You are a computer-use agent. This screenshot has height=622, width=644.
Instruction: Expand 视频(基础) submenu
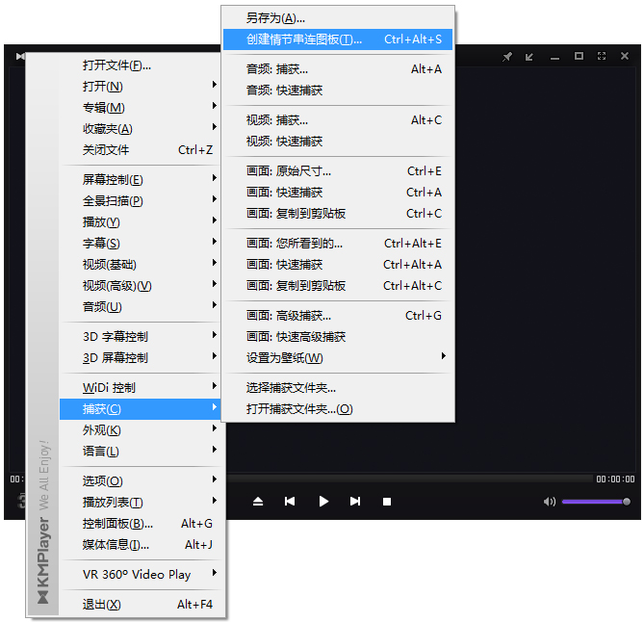140,265
